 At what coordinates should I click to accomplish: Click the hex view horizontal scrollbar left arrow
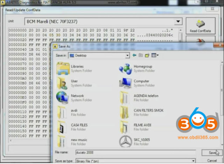[x=10, y=140]
